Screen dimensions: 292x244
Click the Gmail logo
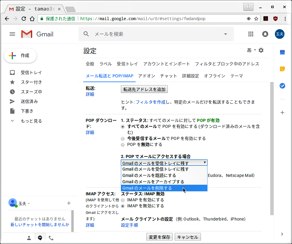(37, 34)
